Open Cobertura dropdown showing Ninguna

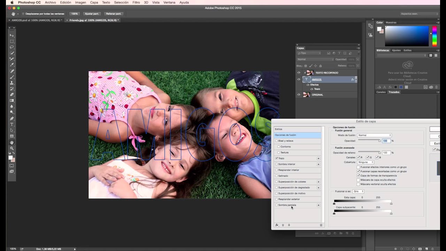[x=366, y=162]
